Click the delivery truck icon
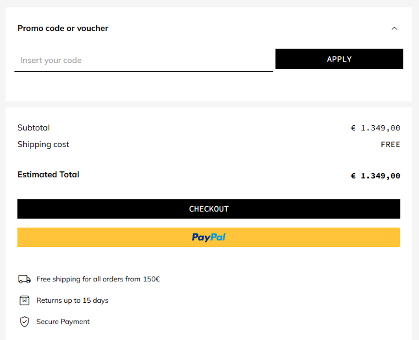 coord(24,279)
